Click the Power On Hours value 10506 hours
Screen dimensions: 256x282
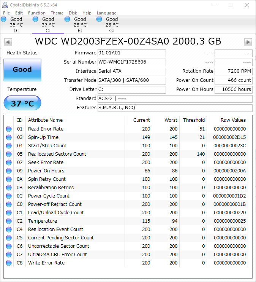[234, 89]
